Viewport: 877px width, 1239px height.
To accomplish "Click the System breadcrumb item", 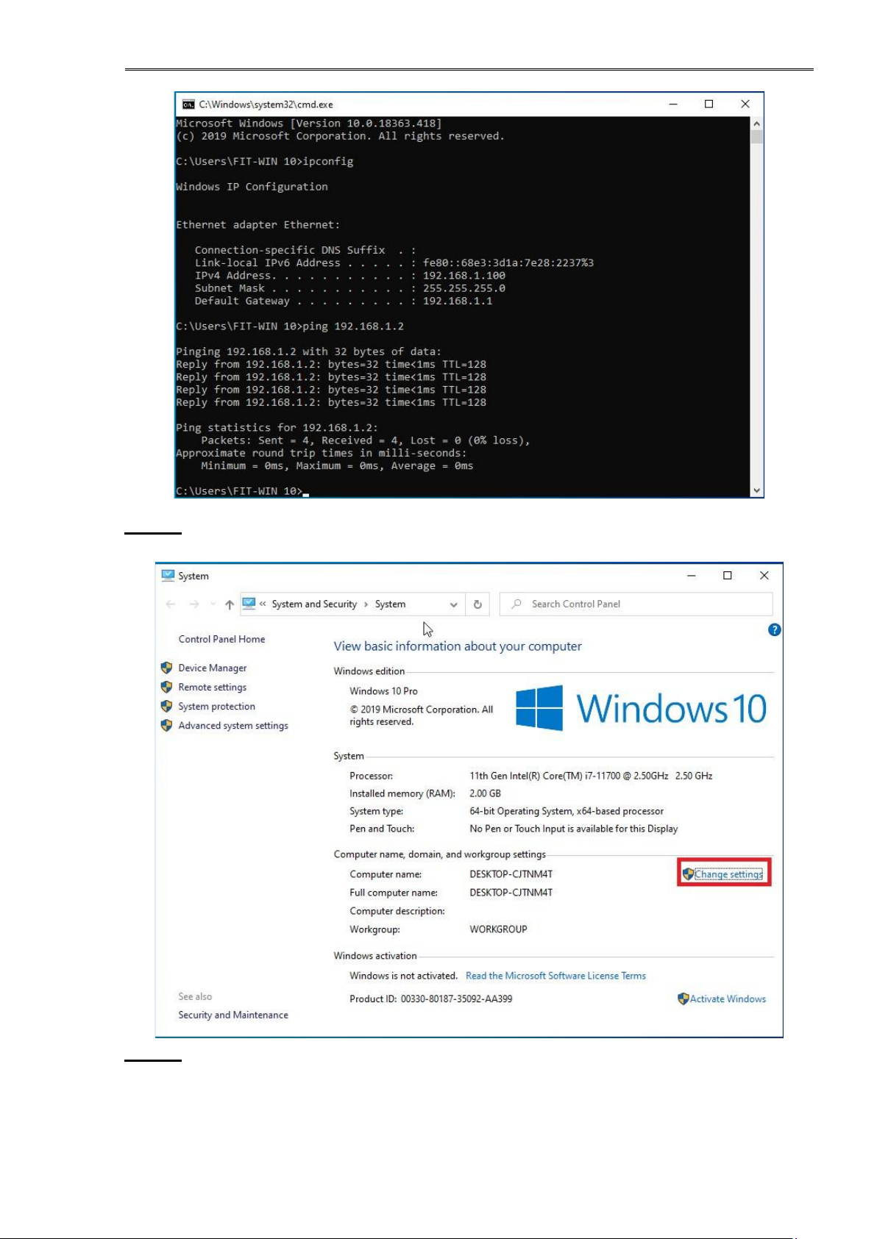I will pyautogui.click(x=390, y=604).
